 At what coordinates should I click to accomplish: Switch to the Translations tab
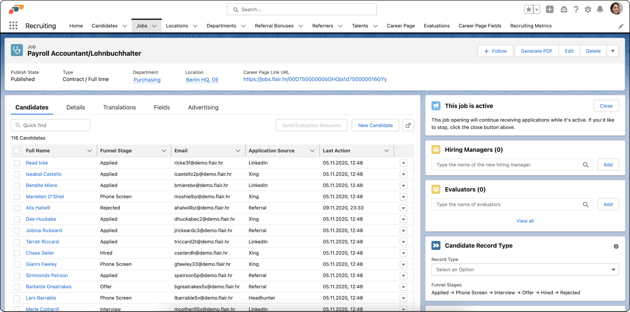click(x=119, y=107)
